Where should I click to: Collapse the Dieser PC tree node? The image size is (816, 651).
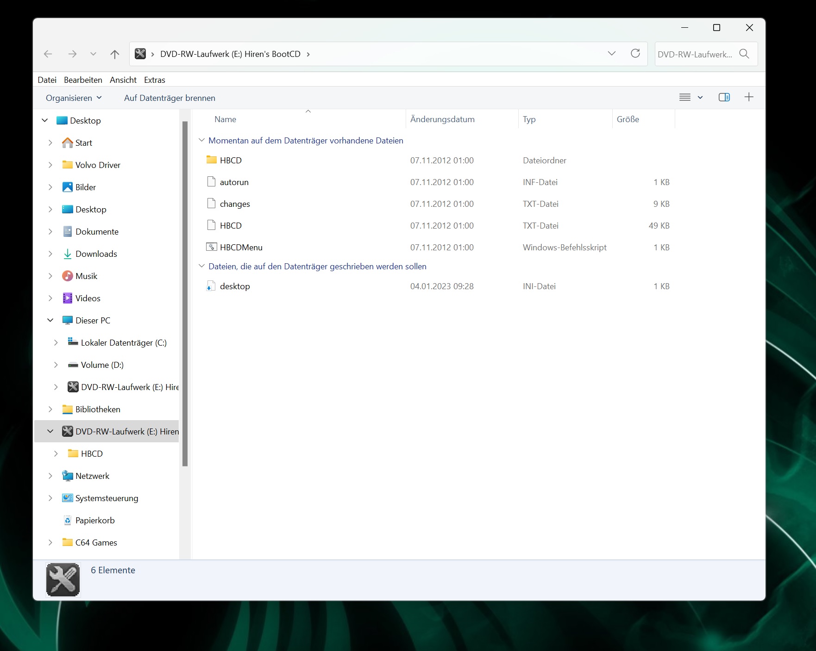point(50,321)
